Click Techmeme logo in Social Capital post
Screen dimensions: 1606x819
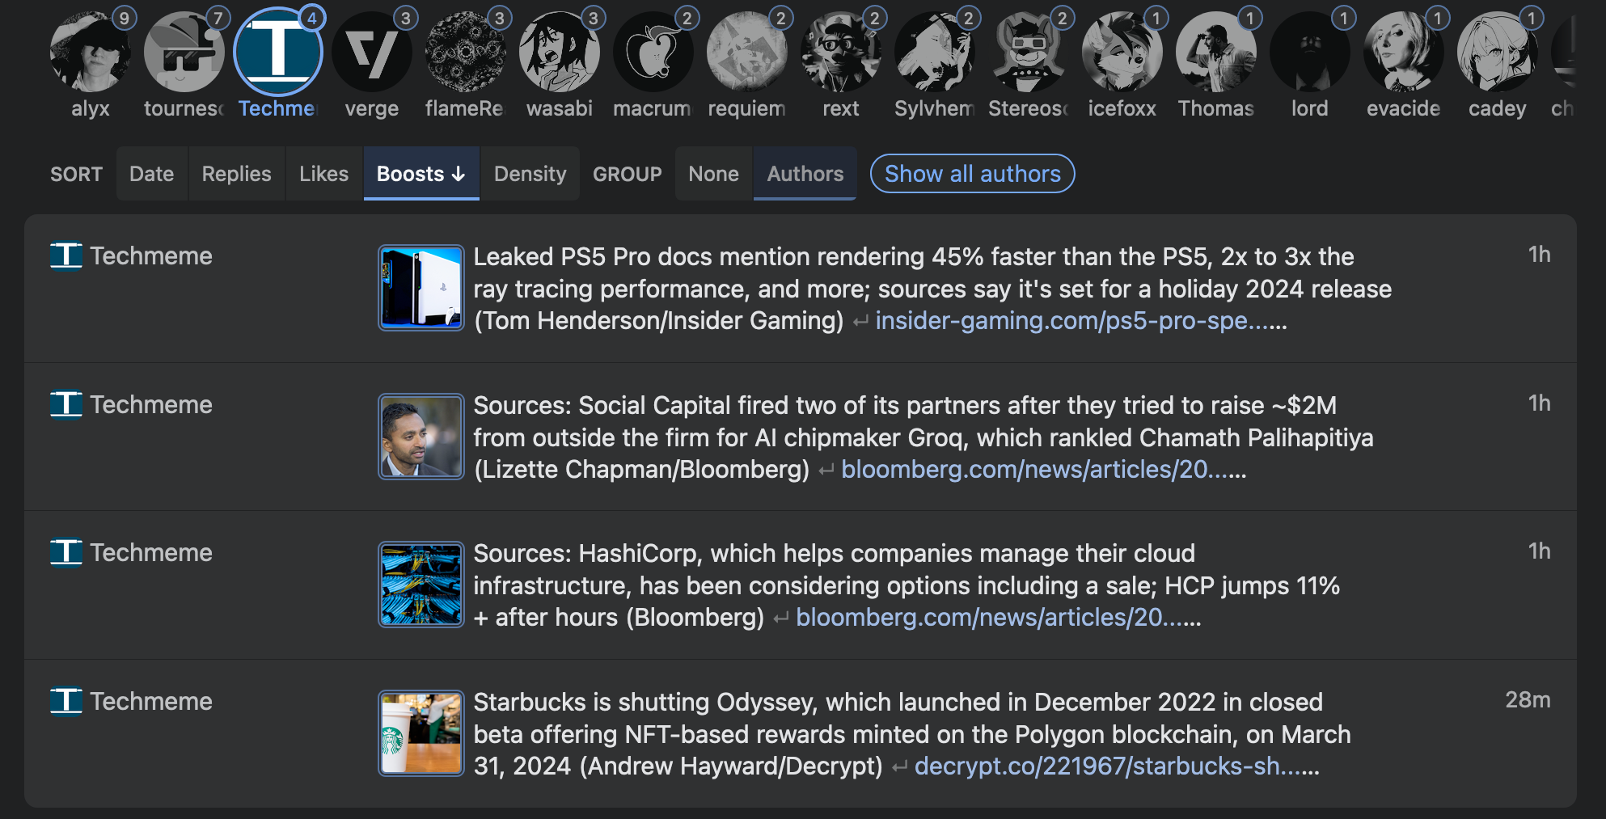[x=66, y=404]
